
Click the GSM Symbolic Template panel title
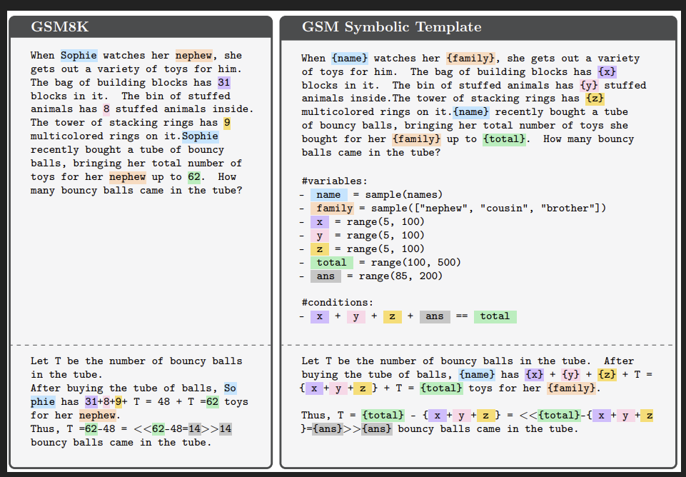click(x=391, y=27)
